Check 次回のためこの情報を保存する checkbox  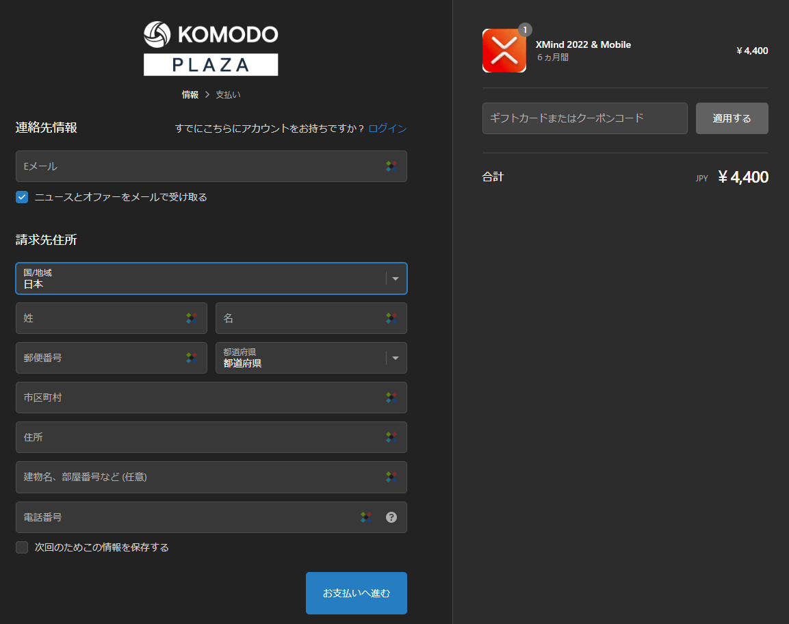pyautogui.click(x=22, y=547)
